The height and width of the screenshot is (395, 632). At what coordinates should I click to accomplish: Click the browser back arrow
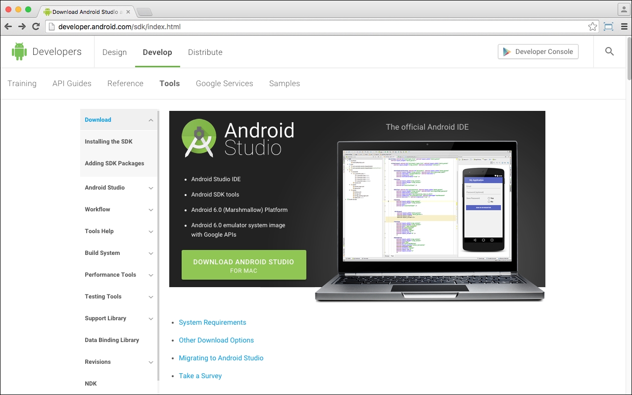[8, 27]
